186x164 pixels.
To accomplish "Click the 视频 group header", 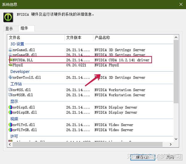I will click(14, 119).
